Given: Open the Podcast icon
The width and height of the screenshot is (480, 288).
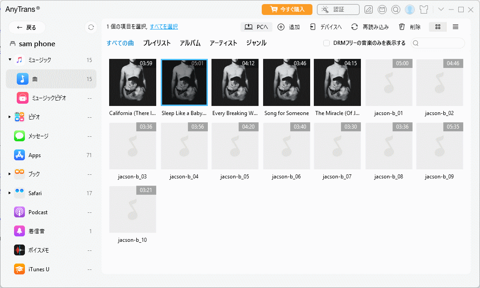Looking at the screenshot, I should [x=19, y=212].
